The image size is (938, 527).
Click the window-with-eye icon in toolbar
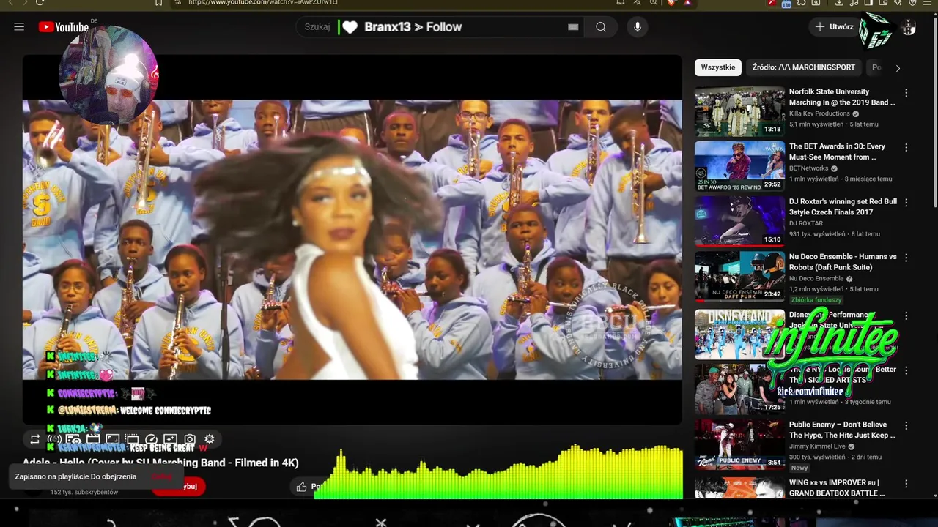tap(73, 439)
